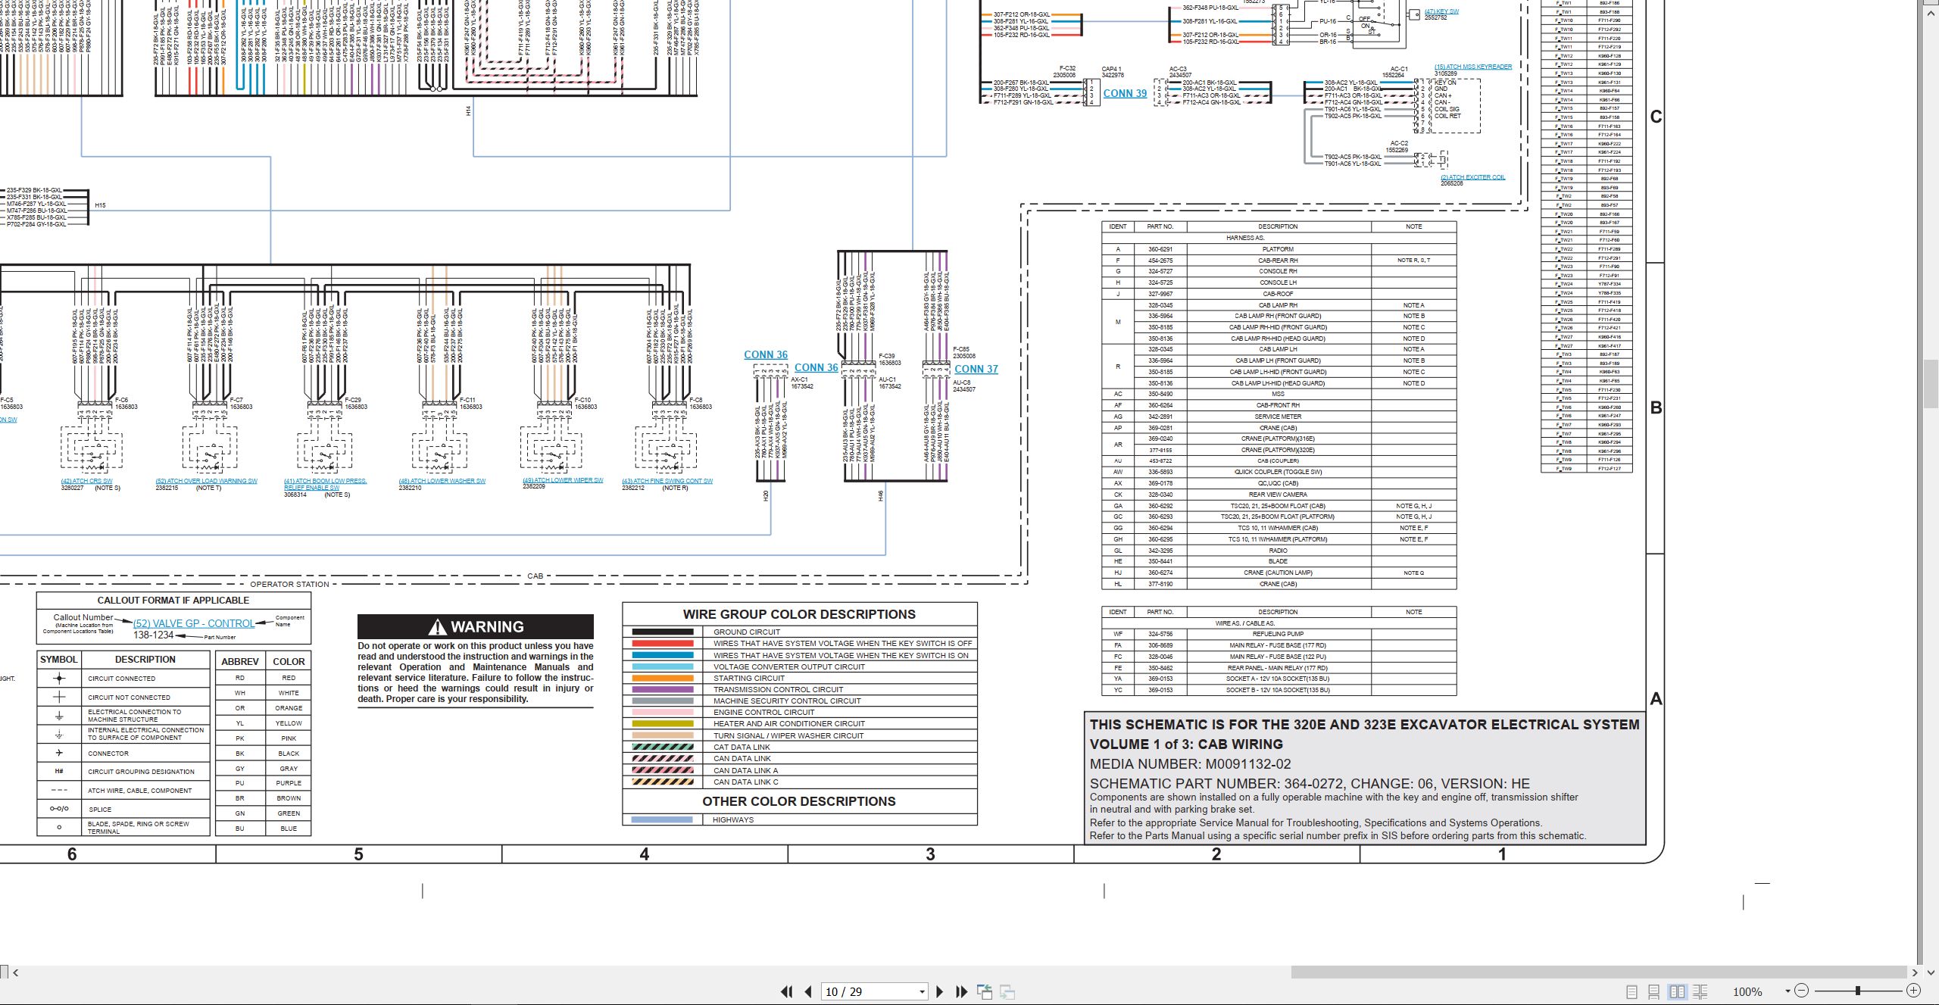The height and width of the screenshot is (1005, 1939).
Task: Open the CONN 37 link
Action: (976, 369)
